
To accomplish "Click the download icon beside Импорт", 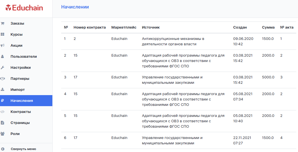I will coord(3,89).
